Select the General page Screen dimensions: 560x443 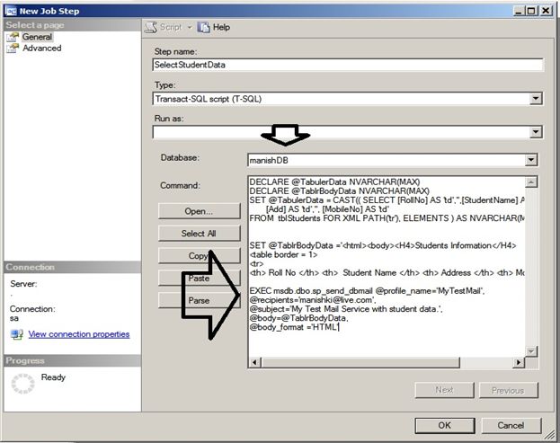37,37
